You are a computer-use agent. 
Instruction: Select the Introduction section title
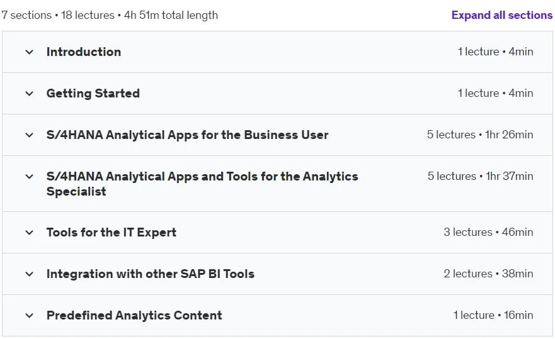click(84, 52)
